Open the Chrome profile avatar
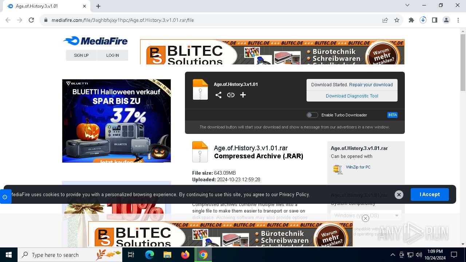The height and width of the screenshot is (262, 466). click(446, 20)
